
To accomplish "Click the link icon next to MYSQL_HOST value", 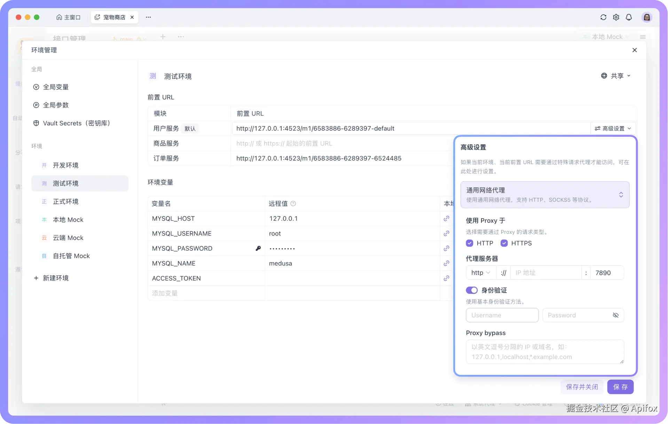I will [446, 218].
